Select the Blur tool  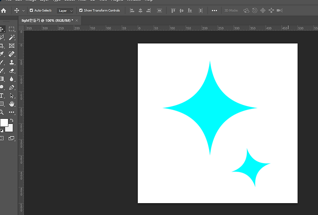click(11, 79)
